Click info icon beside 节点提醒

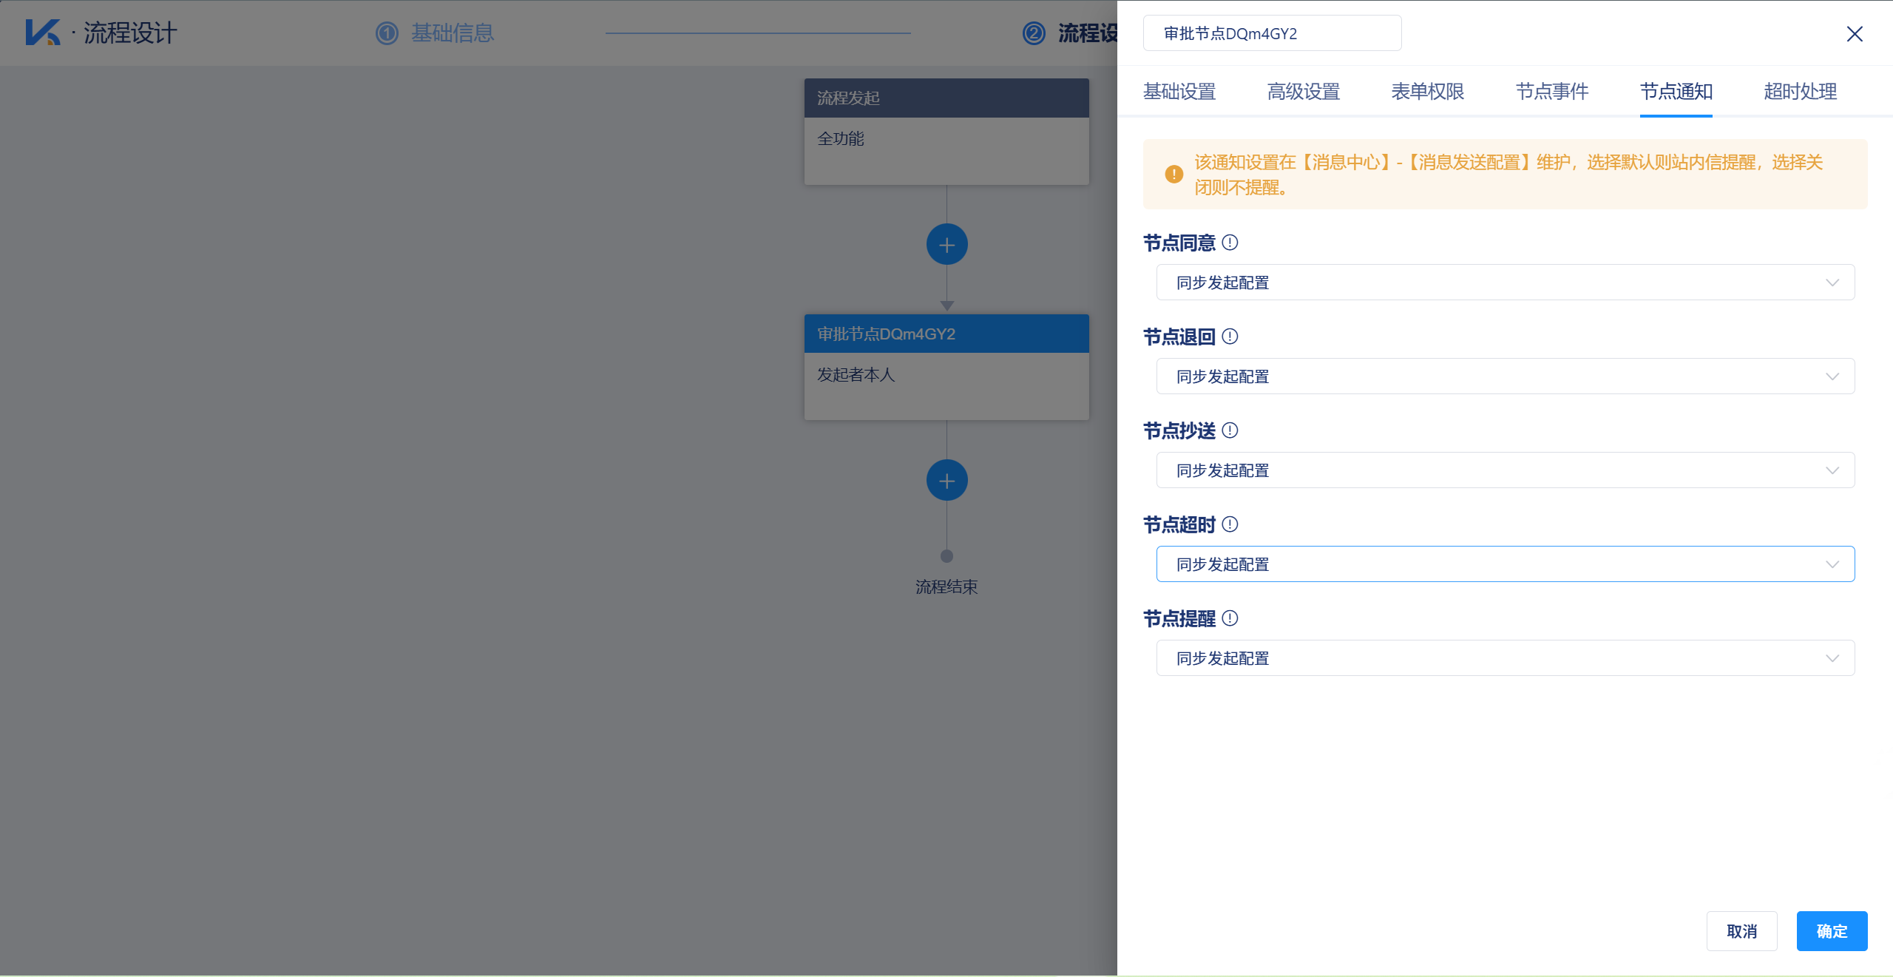1230,618
